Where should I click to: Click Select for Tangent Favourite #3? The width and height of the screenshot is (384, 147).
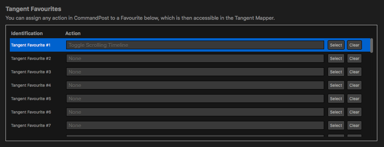pyautogui.click(x=336, y=72)
